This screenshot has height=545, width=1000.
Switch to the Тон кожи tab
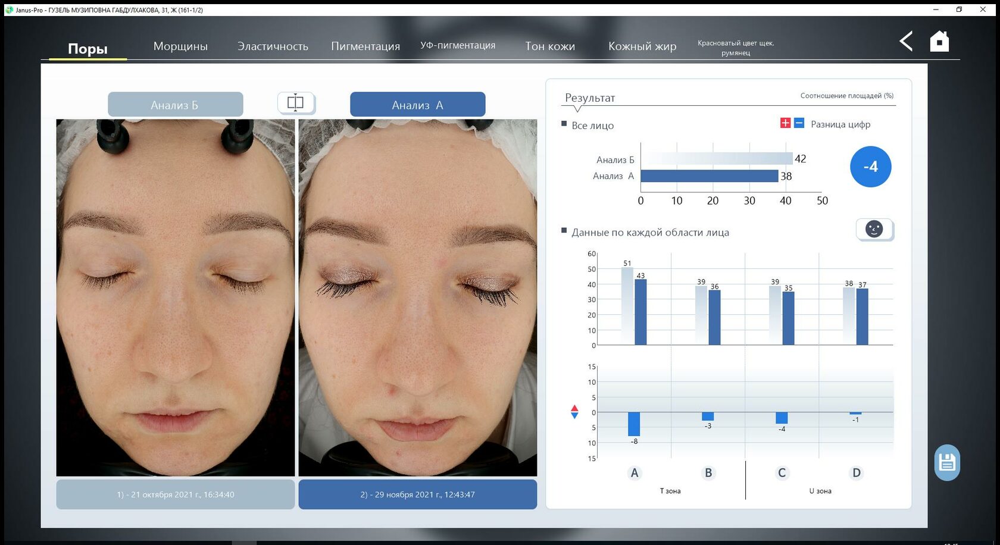click(x=550, y=46)
